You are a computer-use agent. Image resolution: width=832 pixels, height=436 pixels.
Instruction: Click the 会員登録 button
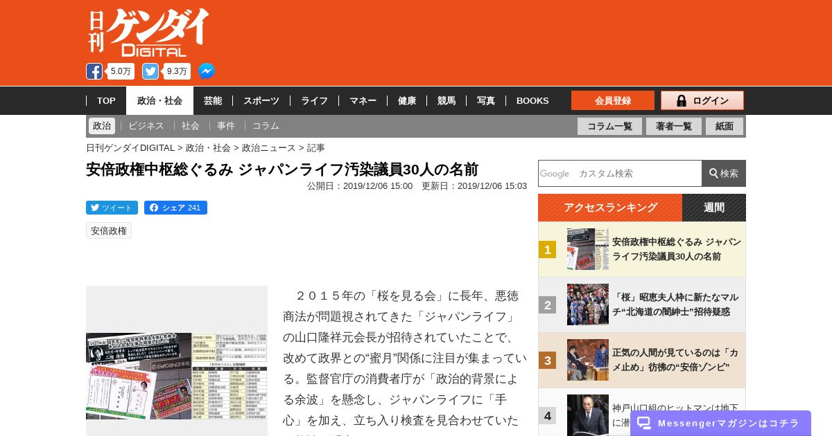tap(613, 100)
